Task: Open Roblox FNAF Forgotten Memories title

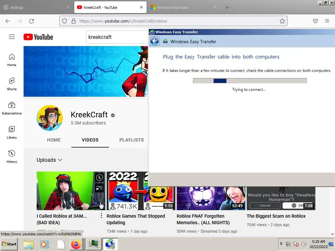Action: 203,219
